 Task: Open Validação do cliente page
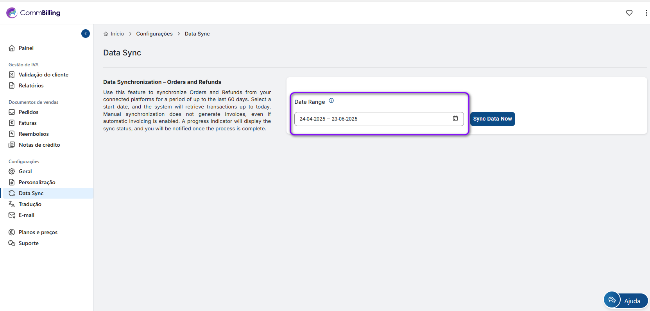(43, 75)
